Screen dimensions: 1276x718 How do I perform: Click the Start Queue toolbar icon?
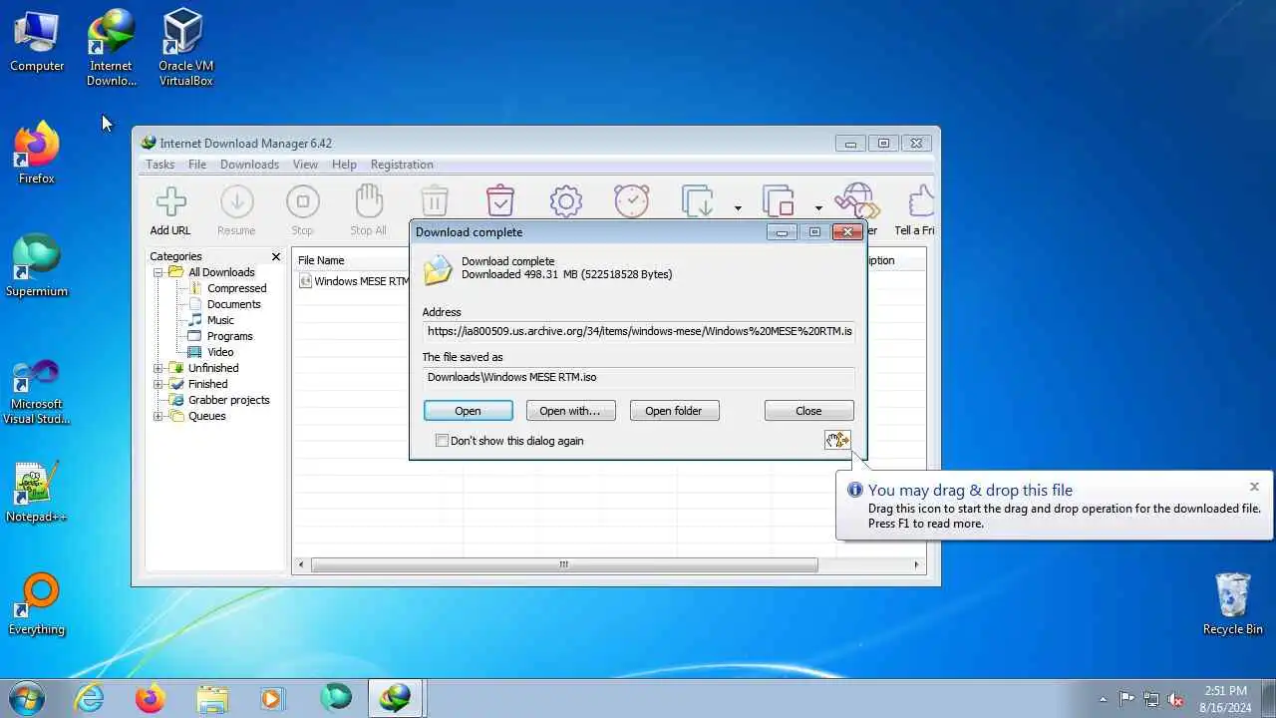click(x=698, y=201)
